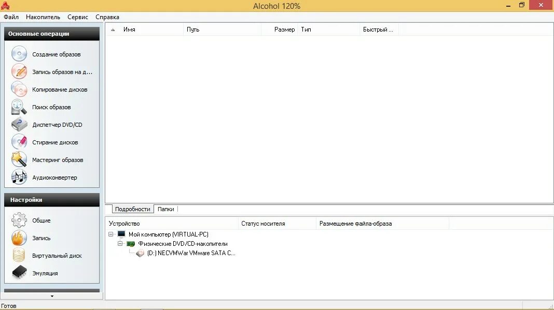The image size is (554, 310).
Task: Open Мастеринг образов link
Action: pos(58,160)
